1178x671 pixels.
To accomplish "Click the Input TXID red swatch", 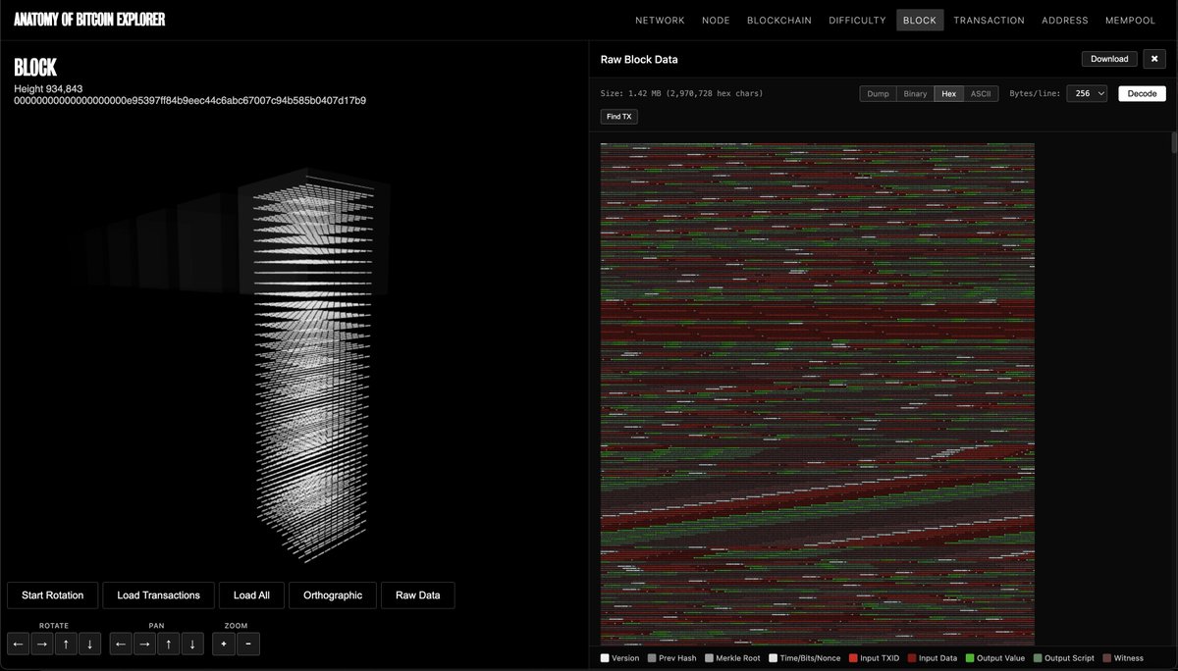I will tap(851, 658).
